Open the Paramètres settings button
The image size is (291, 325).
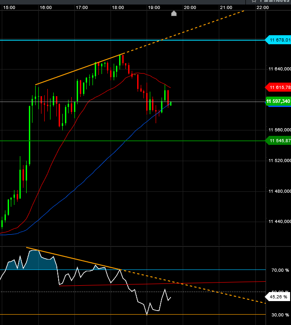pyautogui.click(x=269, y=2)
